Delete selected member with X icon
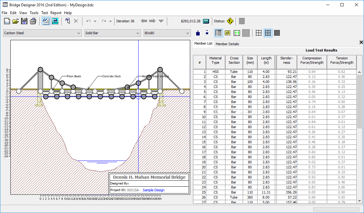Screen dimensions: 364x213 coord(76,21)
